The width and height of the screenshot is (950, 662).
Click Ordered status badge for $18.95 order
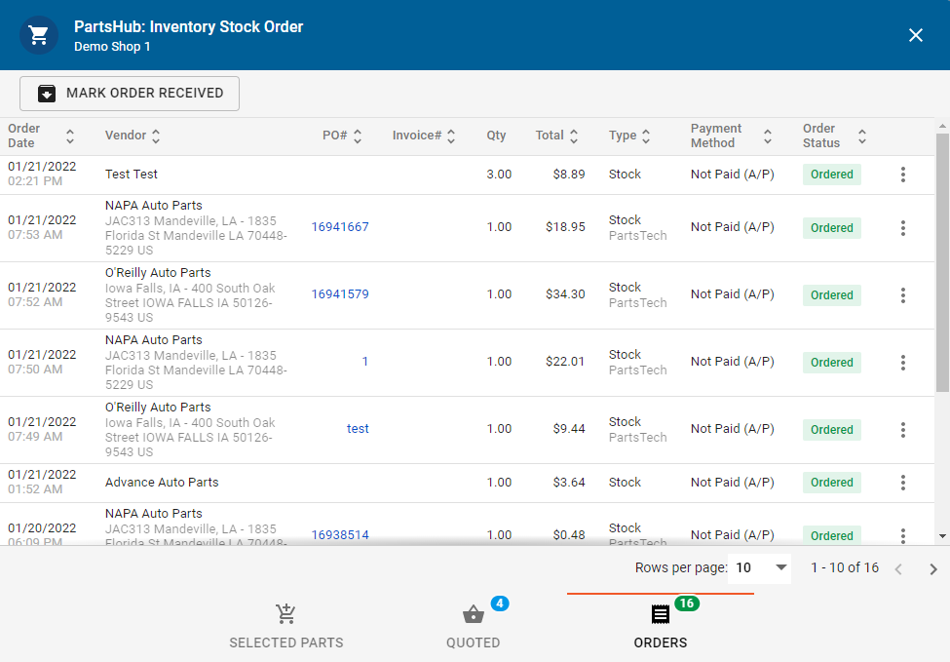coord(832,228)
